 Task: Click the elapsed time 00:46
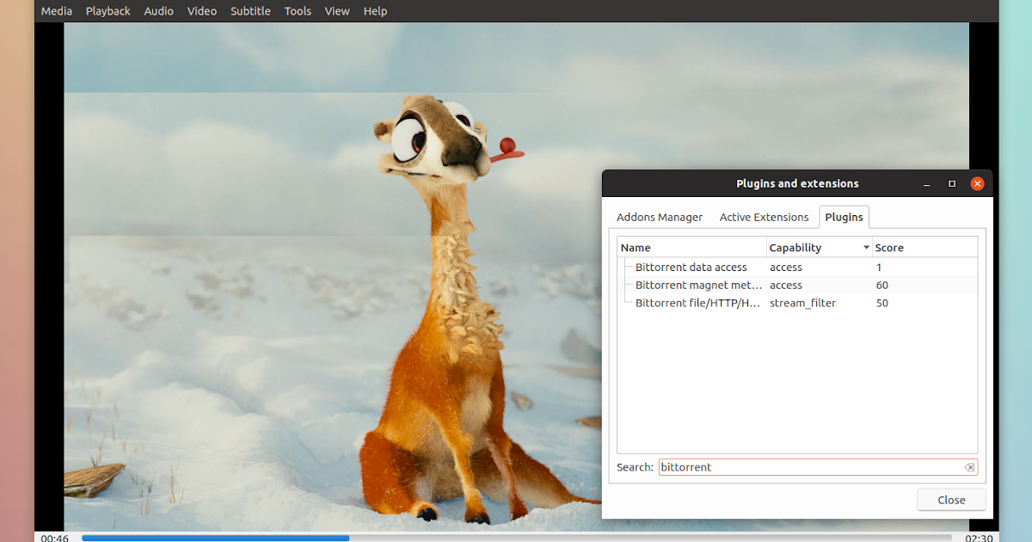54,538
